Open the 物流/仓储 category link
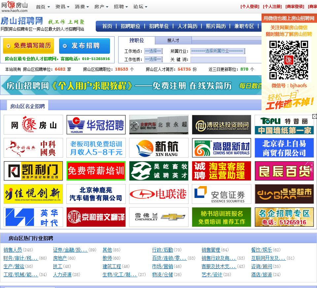This screenshot has width=317, height=288. point(162,275)
